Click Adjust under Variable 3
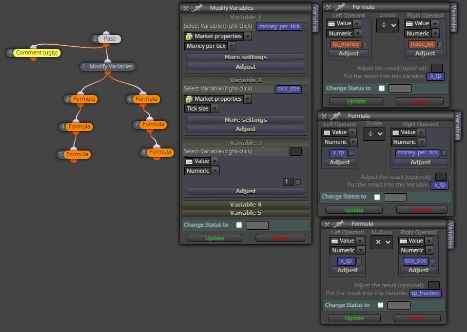This screenshot has height=332, width=467. 246,191
